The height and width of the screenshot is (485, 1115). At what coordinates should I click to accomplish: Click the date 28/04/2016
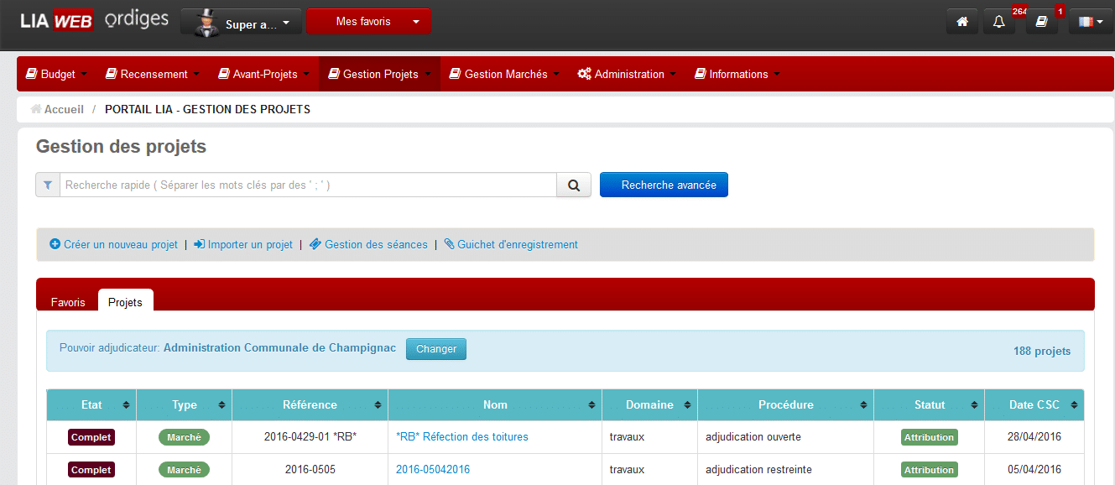1034,437
